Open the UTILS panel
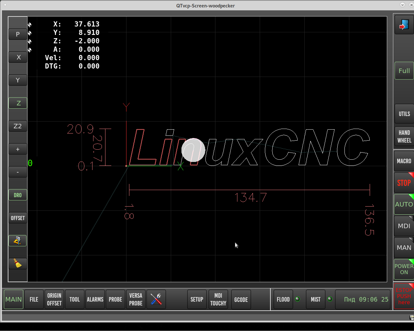414x331 pixels. coord(404,114)
